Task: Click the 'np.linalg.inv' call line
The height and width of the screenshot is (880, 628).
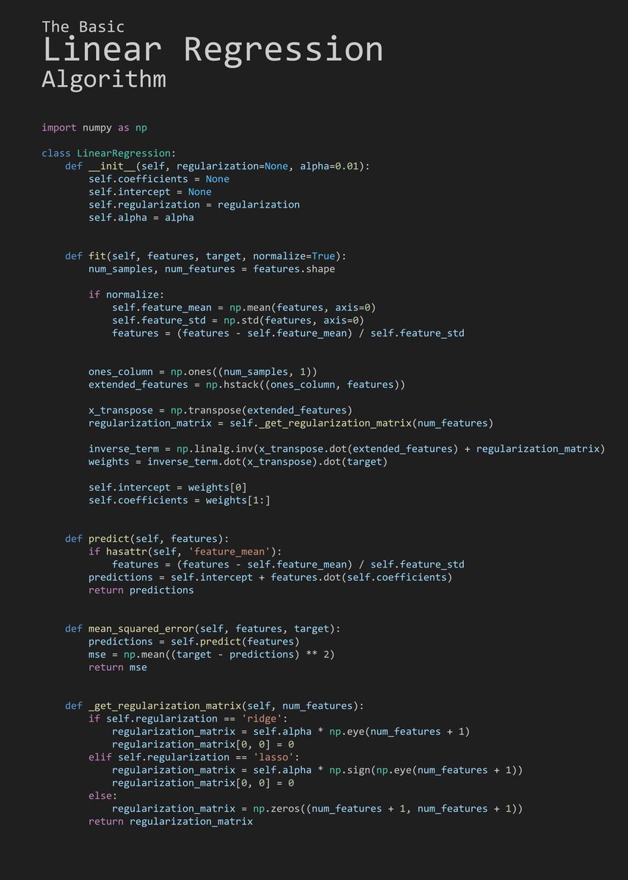Action: click(x=347, y=449)
